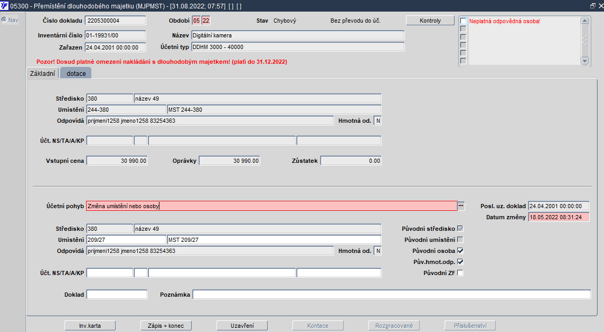
Task: Click the Kontace button
Action: (x=318, y=326)
